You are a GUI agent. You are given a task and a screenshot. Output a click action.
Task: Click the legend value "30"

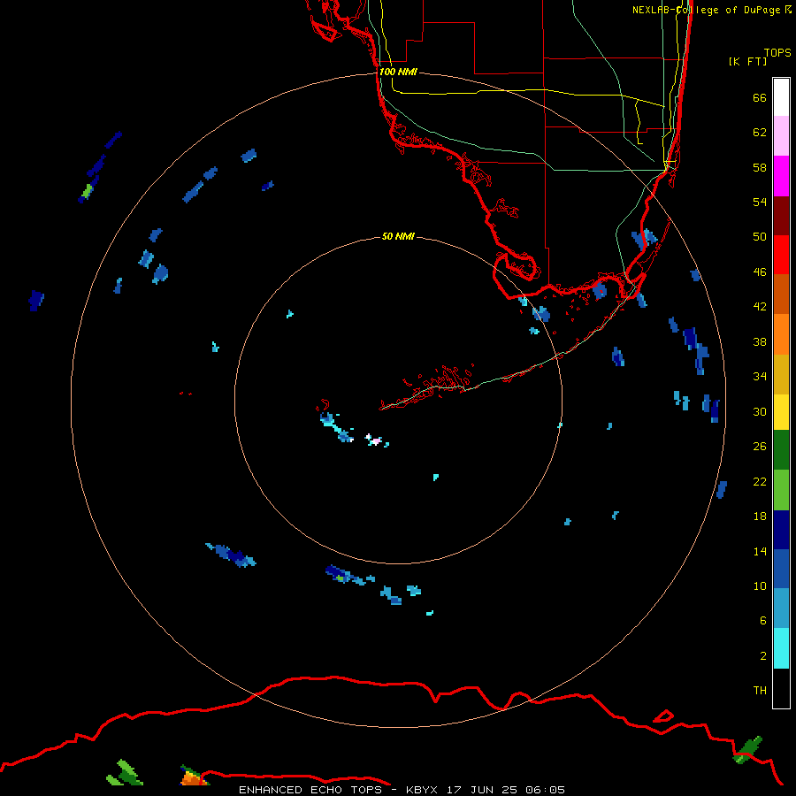click(760, 411)
